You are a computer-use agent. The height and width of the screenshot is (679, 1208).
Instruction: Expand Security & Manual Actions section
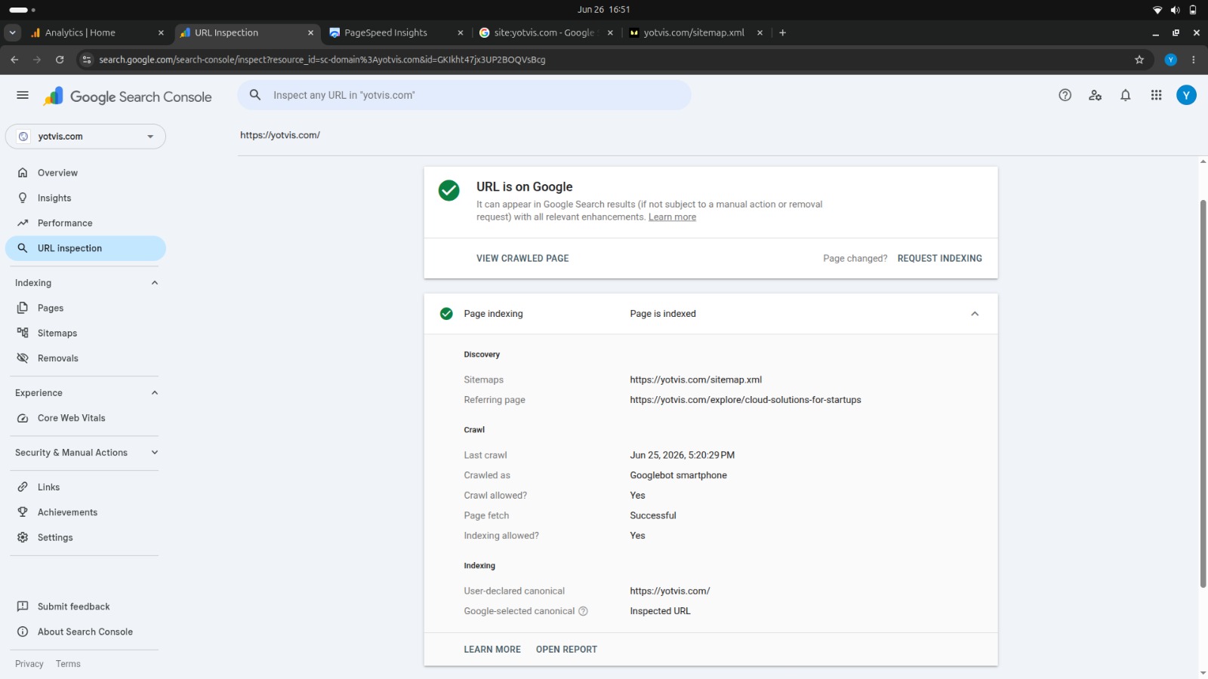[x=155, y=453]
